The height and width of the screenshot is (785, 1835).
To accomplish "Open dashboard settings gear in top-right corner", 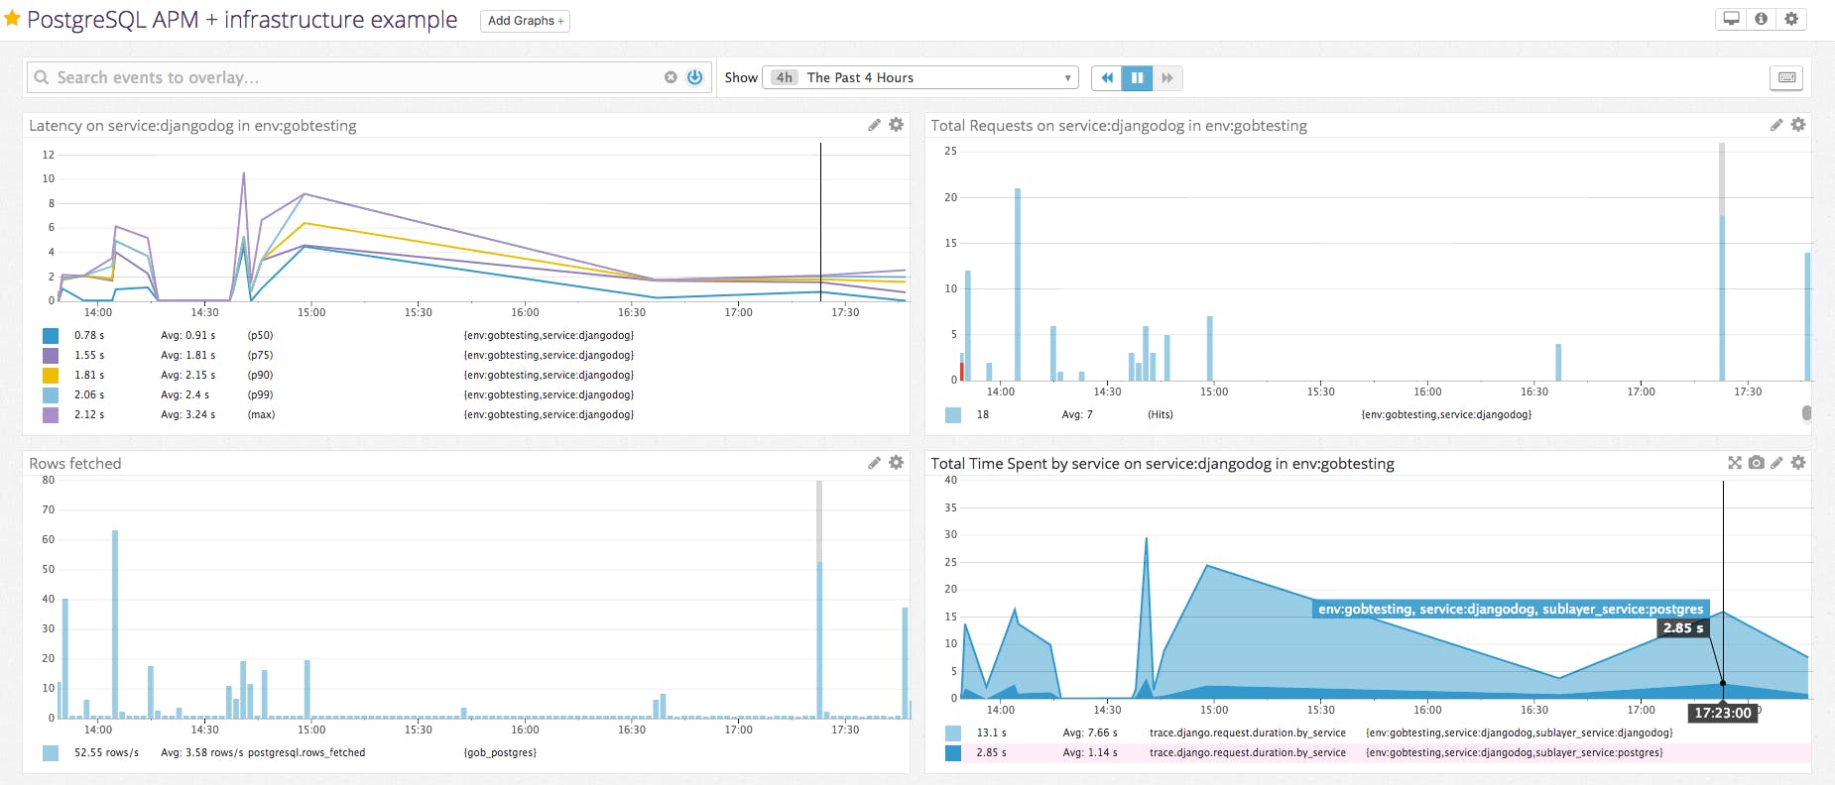I will [x=1791, y=19].
